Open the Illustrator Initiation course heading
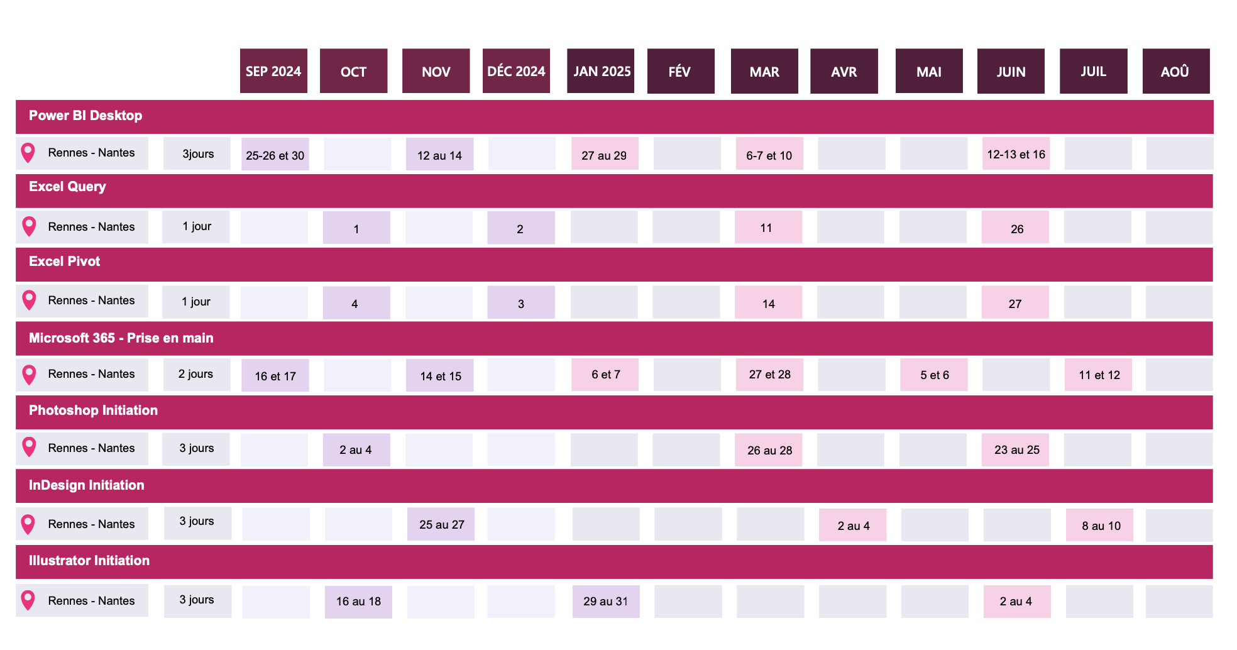Screen dimensions: 1237x650 click(x=89, y=561)
